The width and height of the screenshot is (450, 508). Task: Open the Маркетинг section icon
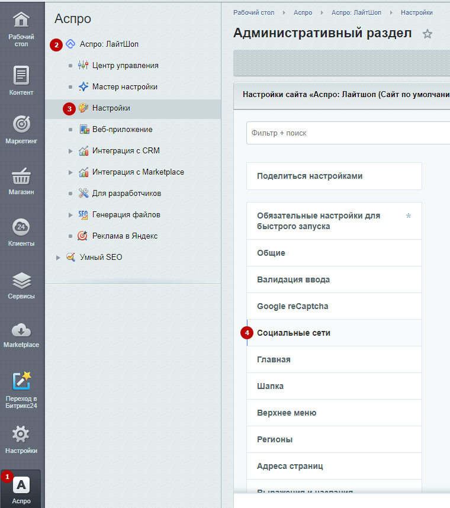click(21, 124)
